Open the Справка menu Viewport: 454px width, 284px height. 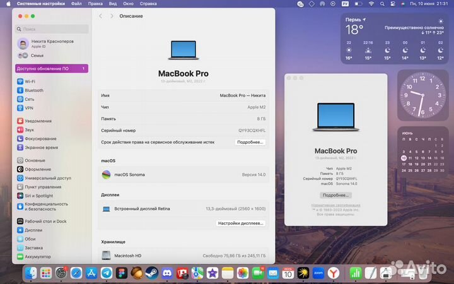click(x=148, y=4)
